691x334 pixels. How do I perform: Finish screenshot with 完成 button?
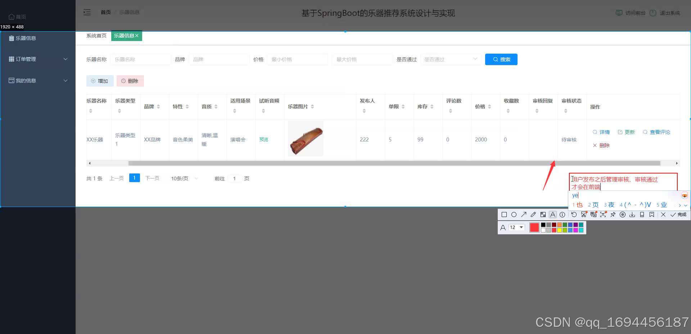678,215
